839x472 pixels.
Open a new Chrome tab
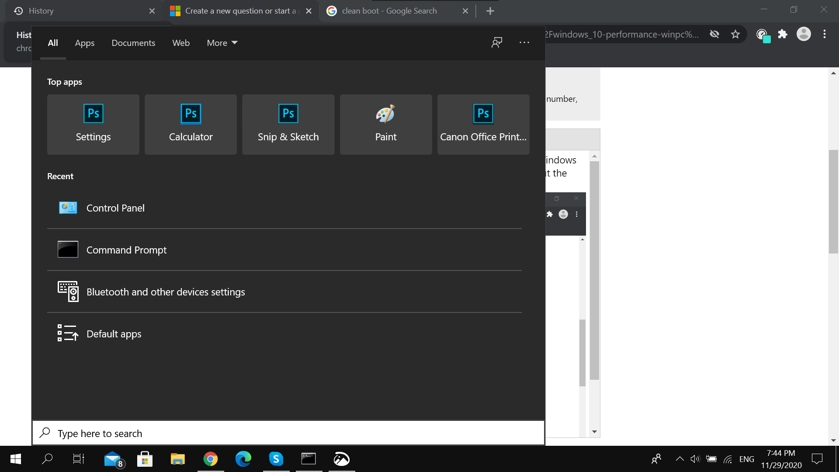[490, 11]
